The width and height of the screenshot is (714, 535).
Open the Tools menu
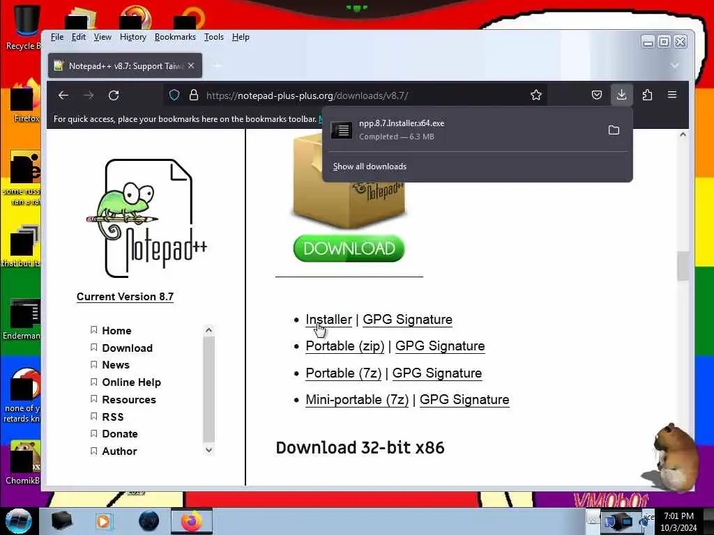(x=213, y=37)
